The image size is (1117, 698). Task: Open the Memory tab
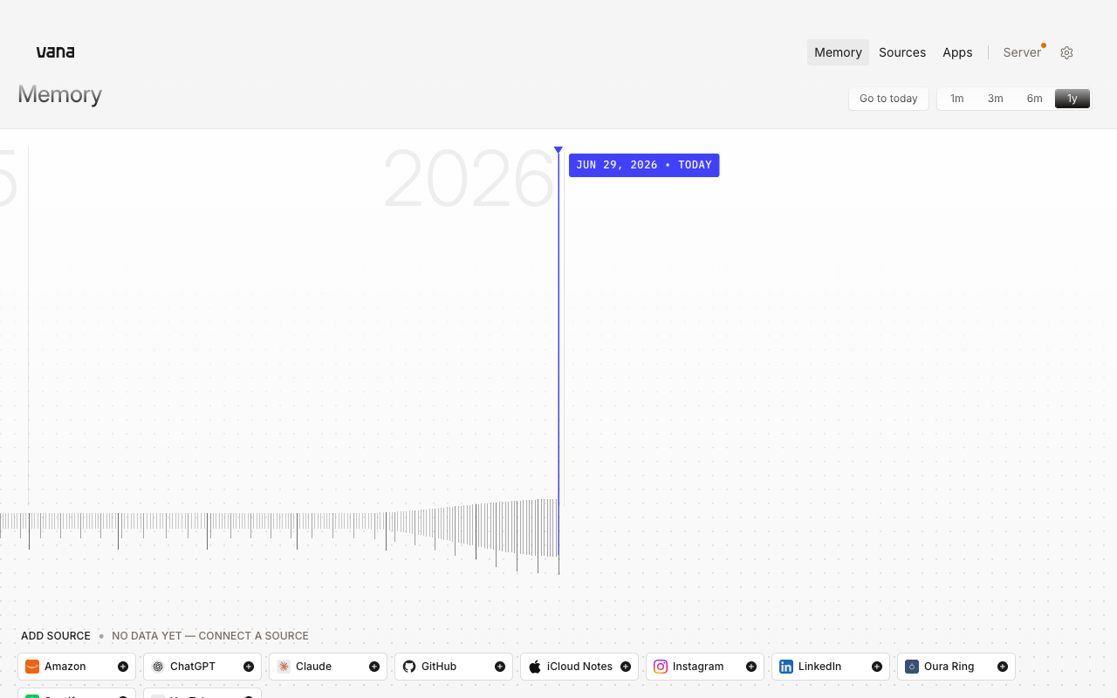(838, 52)
